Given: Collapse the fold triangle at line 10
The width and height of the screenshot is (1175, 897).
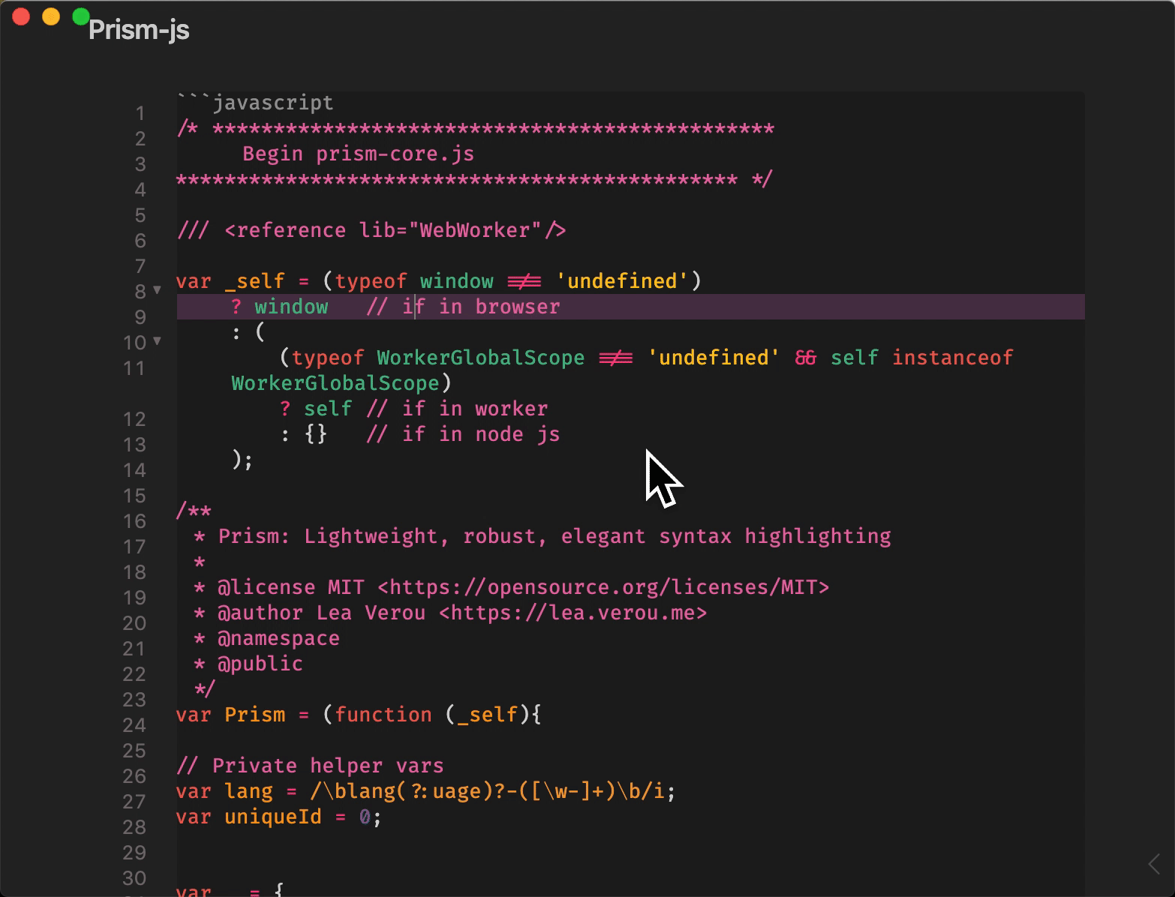Looking at the screenshot, I should pyautogui.click(x=157, y=340).
